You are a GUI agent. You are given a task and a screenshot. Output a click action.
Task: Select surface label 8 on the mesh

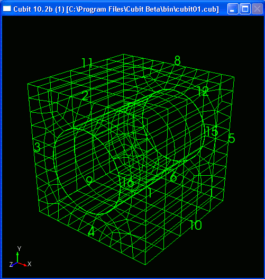click(x=177, y=60)
